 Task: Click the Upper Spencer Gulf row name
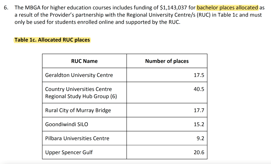(x=69, y=152)
